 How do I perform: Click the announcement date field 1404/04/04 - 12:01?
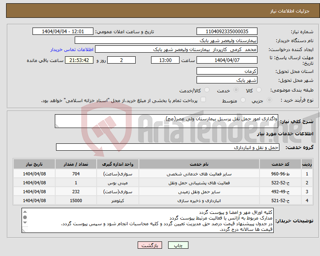(x=63, y=32)
